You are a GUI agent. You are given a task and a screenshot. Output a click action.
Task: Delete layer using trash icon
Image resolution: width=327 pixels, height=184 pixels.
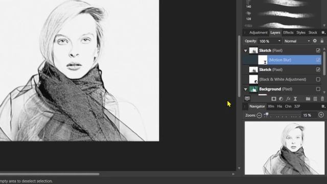click(322, 99)
